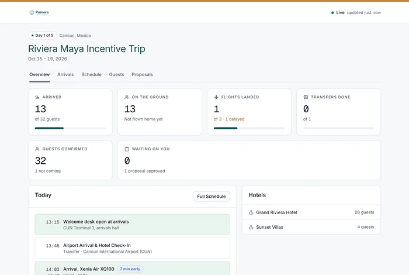Click the Sunset Villas hotel icon

click(251, 227)
